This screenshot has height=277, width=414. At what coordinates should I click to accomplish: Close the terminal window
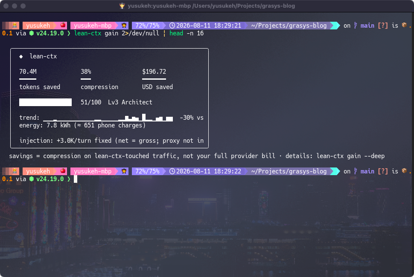click(x=6, y=6)
